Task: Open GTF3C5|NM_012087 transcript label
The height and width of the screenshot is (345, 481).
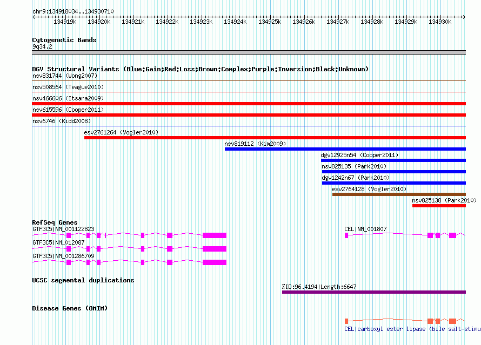Action: (x=58, y=242)
